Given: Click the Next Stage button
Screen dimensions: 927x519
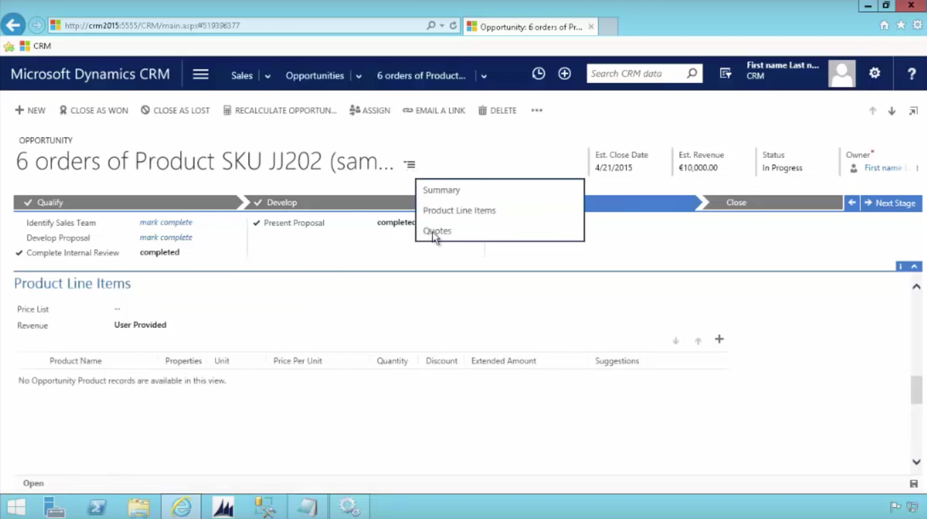Looking at the screenshot, I should click(x=890, y=203).
